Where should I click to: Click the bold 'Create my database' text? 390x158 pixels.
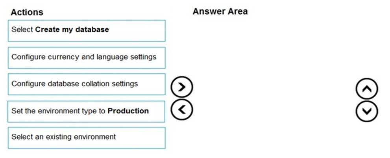click(72, 29)
